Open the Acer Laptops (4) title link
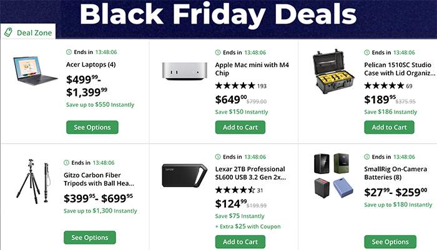The width and height of the screenshot is (437, 250). pos(89,64)
